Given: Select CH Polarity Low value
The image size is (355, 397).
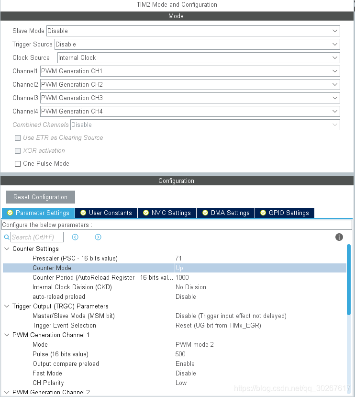Looking at the screenshot, I should (x=181, y=383).
